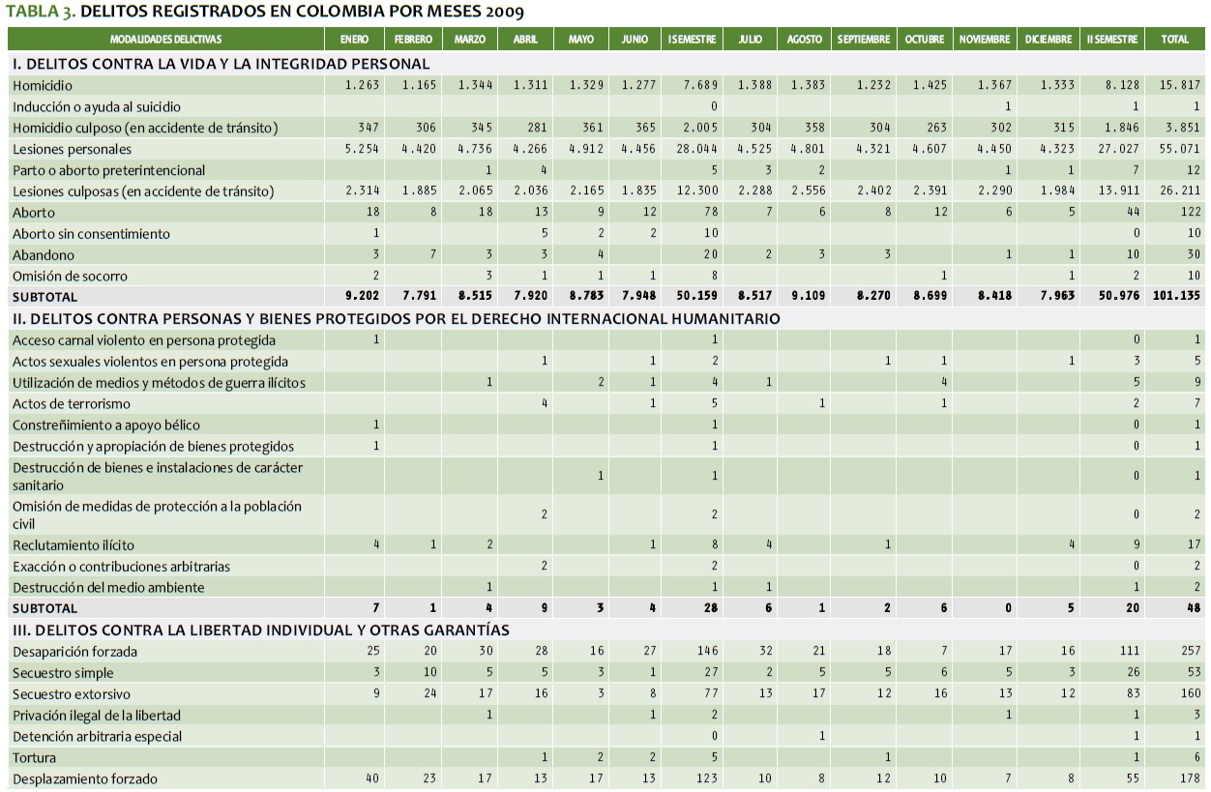Select the I SEMESTRE column header
Screen dimensions: 1211x792
[x=691, y=40]
